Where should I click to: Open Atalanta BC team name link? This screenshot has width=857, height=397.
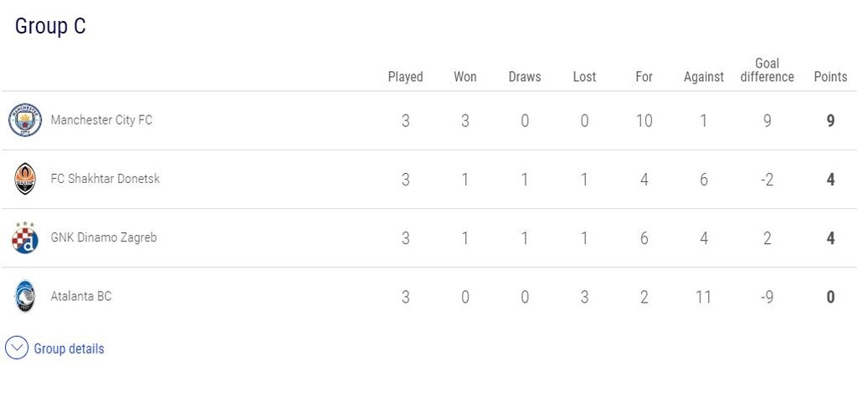pos(80,296)
